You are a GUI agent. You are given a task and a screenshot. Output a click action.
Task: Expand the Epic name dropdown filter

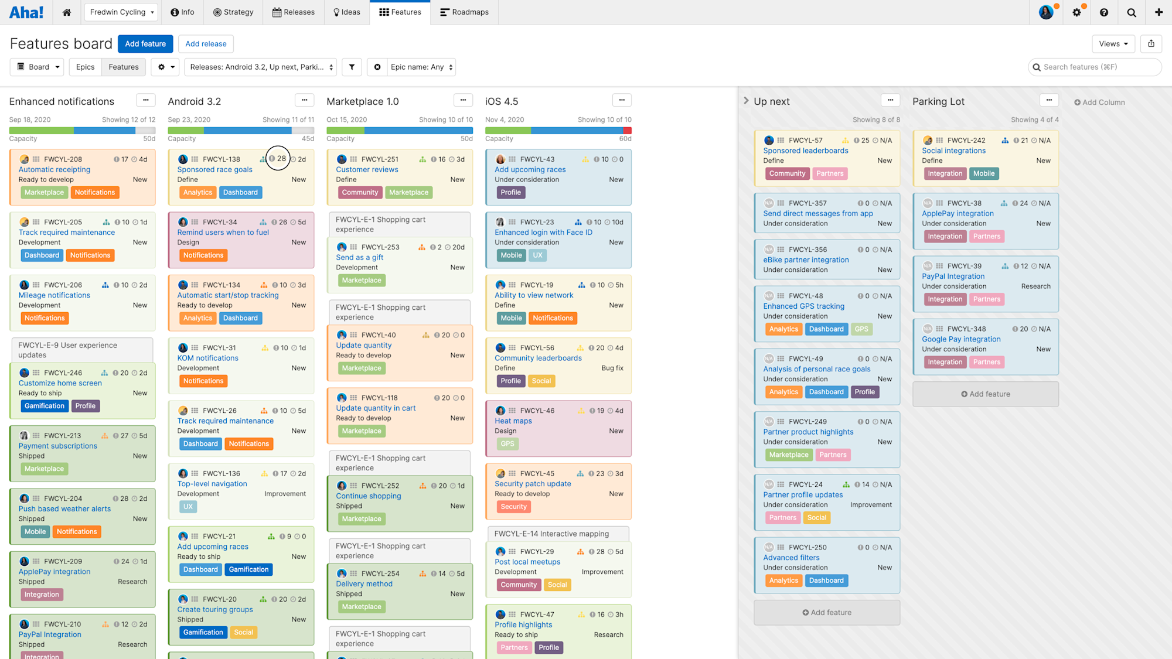422,67
